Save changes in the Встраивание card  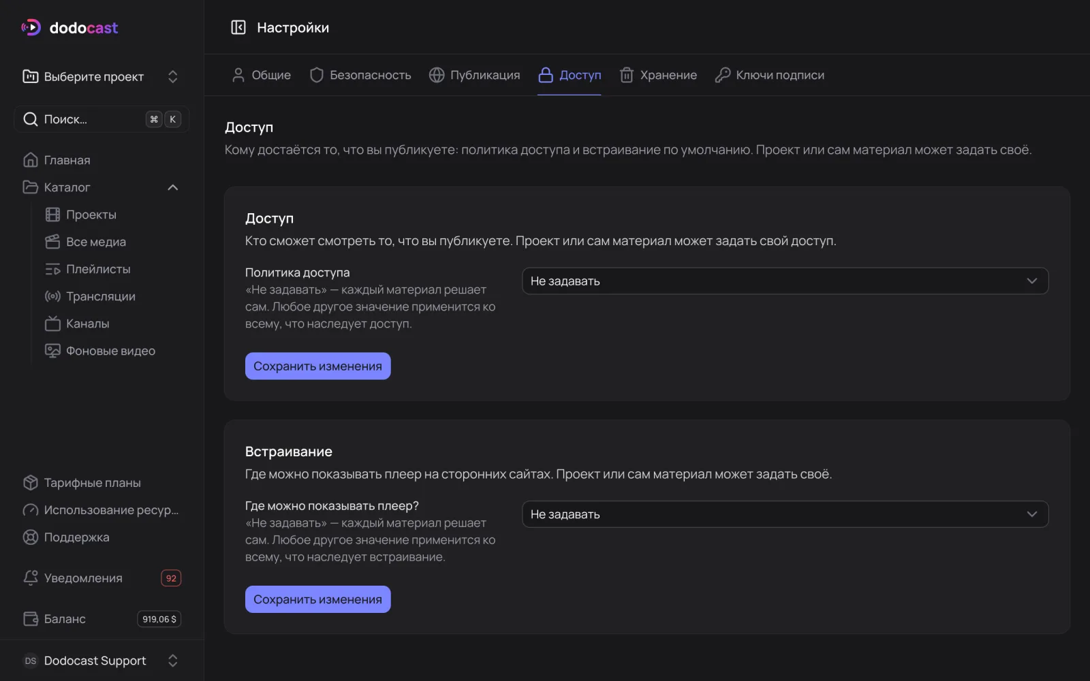(318, 599)
